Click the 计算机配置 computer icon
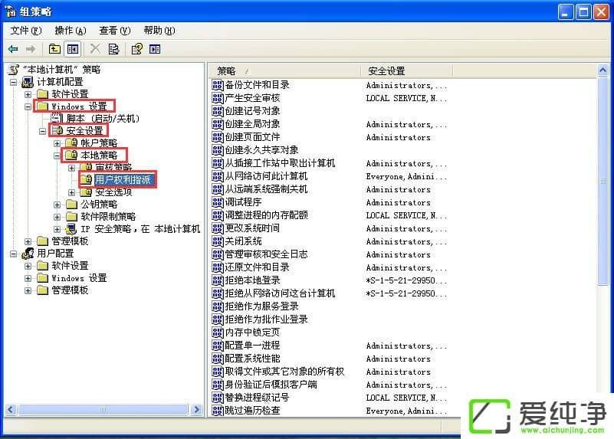Image resolution: width=614 pixels, height=439 pixels. 28,82
